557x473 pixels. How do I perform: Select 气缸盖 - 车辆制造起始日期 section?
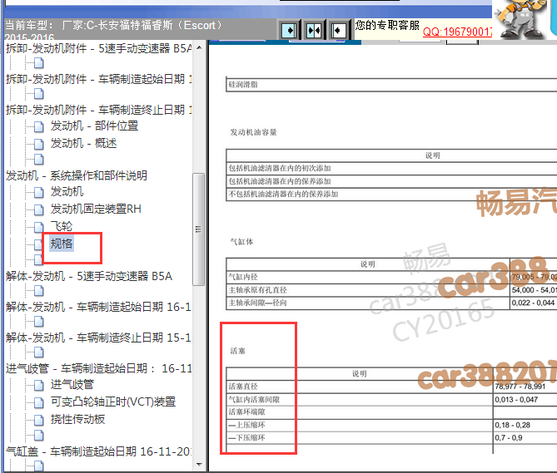(x=99, y=451)
